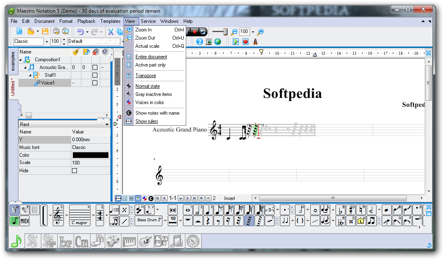Open the Rest element type dropdown
The height and width of the screenshot is (260, 444).
click(x=107, y=124)
